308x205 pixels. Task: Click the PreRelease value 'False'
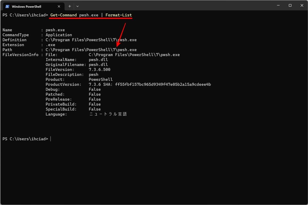pyautogui.click(x=95, y=99)
